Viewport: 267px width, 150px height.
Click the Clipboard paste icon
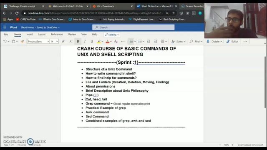coord(14,41)
